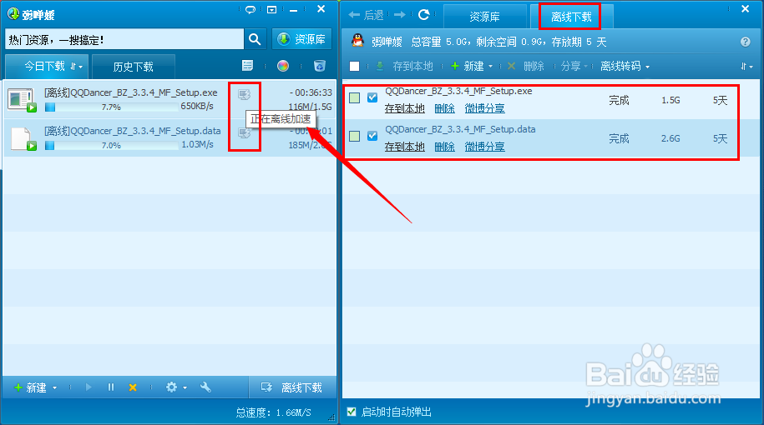764x425 pixels.
Task: Click the 总速度: 1.66M/S status text
Action: coord(273,412)
